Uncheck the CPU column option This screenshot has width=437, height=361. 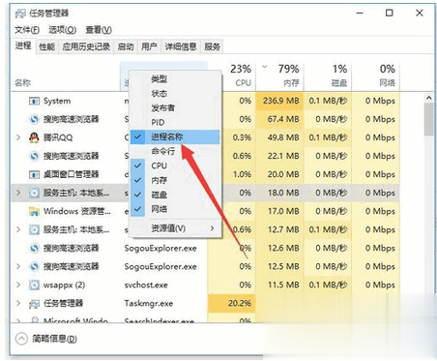[x=175, y=165]
